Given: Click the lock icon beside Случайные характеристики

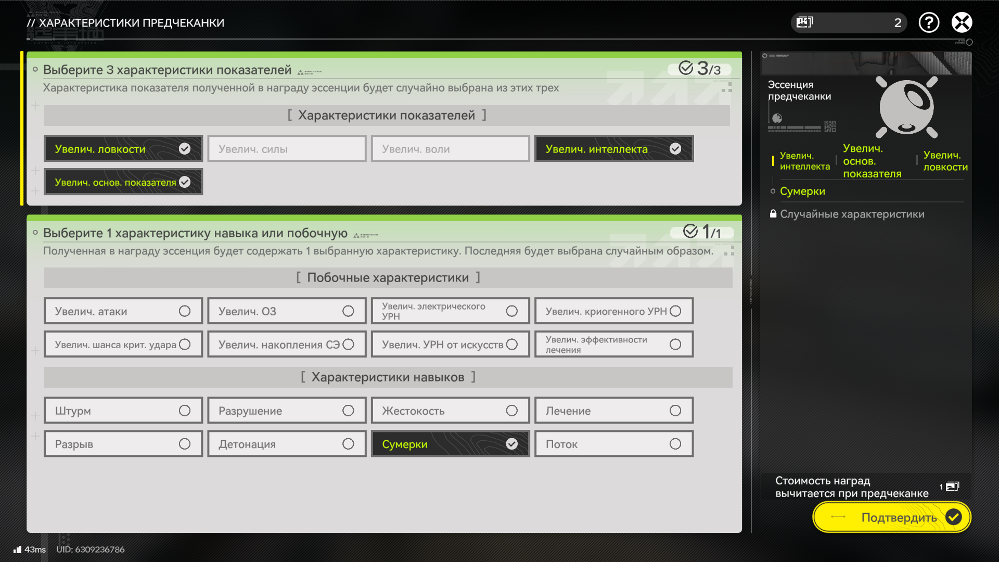Looking at the screenshot, I should click(x=773, y=214).
